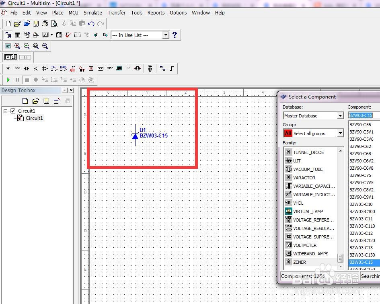380x304 pixels.
Task: Run simulation with green play button
Action: (x=8, y=80)
